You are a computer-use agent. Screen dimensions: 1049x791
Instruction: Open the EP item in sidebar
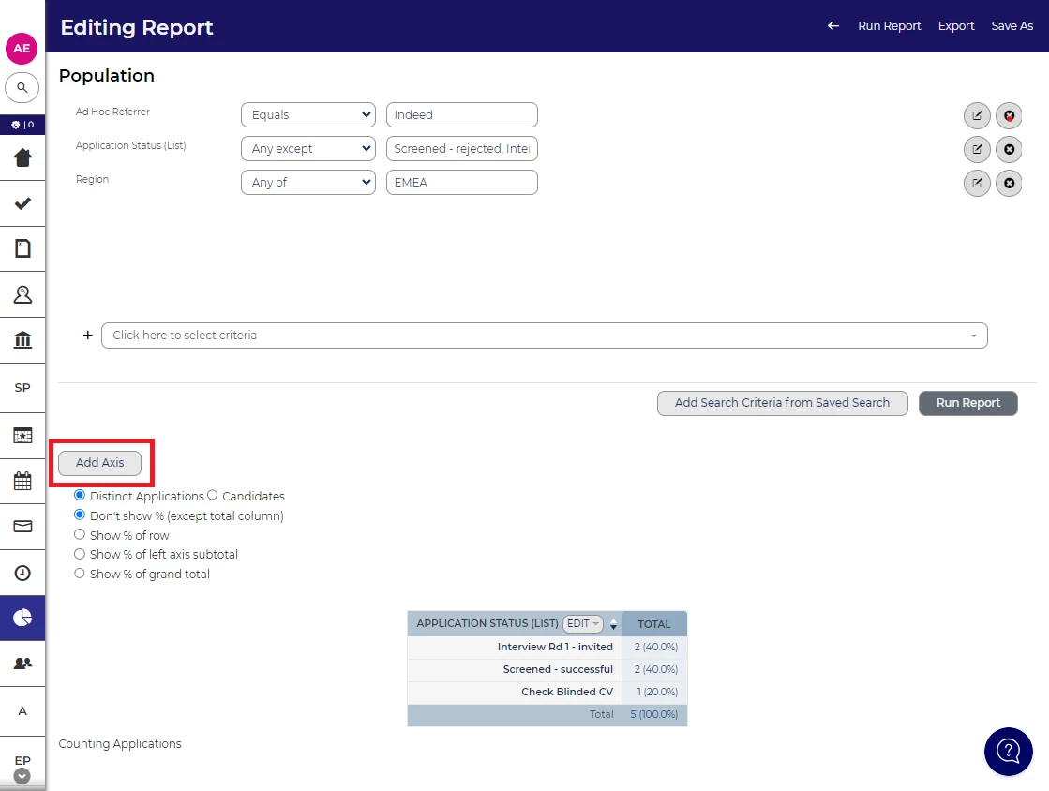click(x=22, y=760)
